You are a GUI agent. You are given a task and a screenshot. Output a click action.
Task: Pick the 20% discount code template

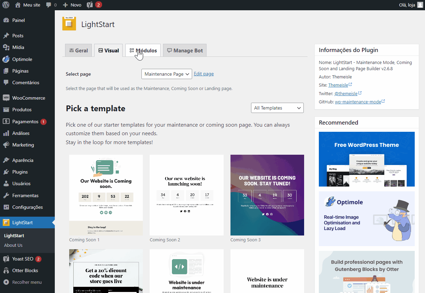(106, 271)
